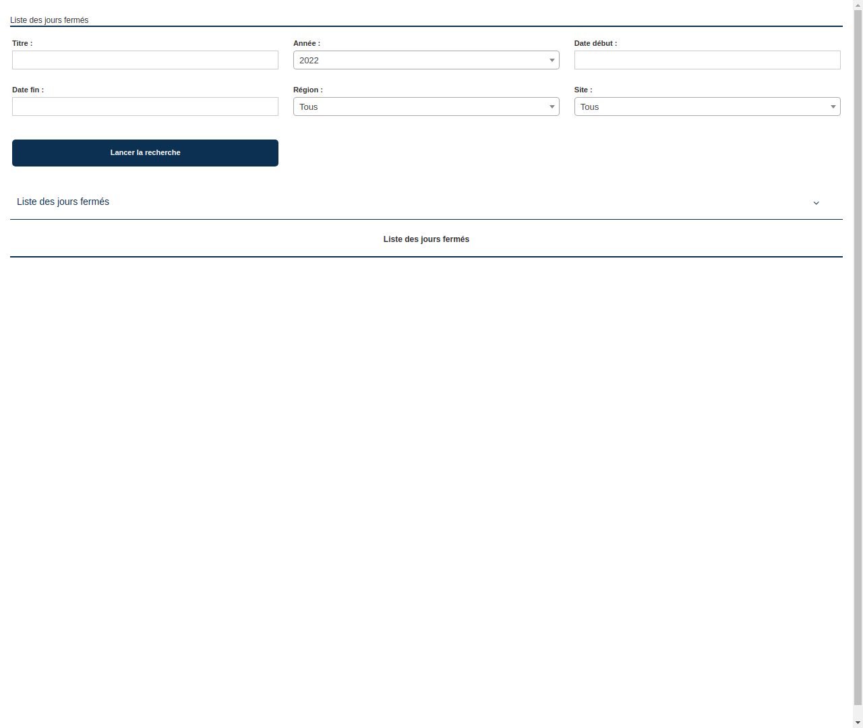Click the scrollbar down arrow
Viewport: 863px width, 728px height.
(857, 723)
